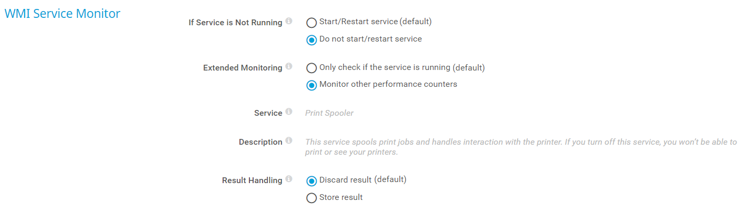
Task: Select Only check if the service is running
Action: click(x=312, y=68)
